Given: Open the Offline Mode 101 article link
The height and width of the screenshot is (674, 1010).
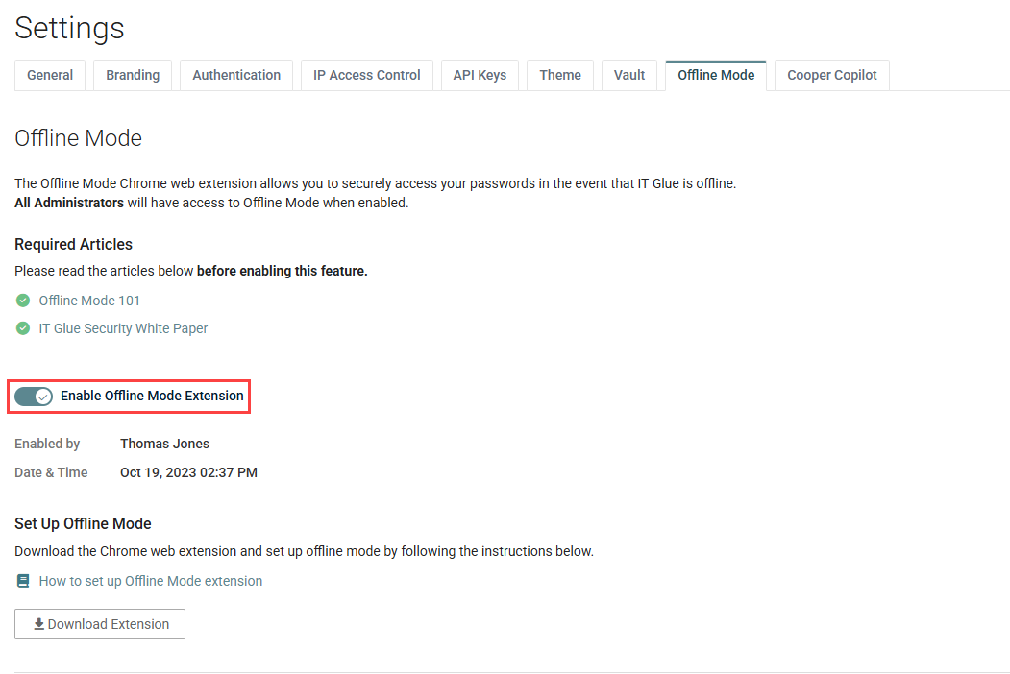Looking at the screenshot, I should point(89,301).
